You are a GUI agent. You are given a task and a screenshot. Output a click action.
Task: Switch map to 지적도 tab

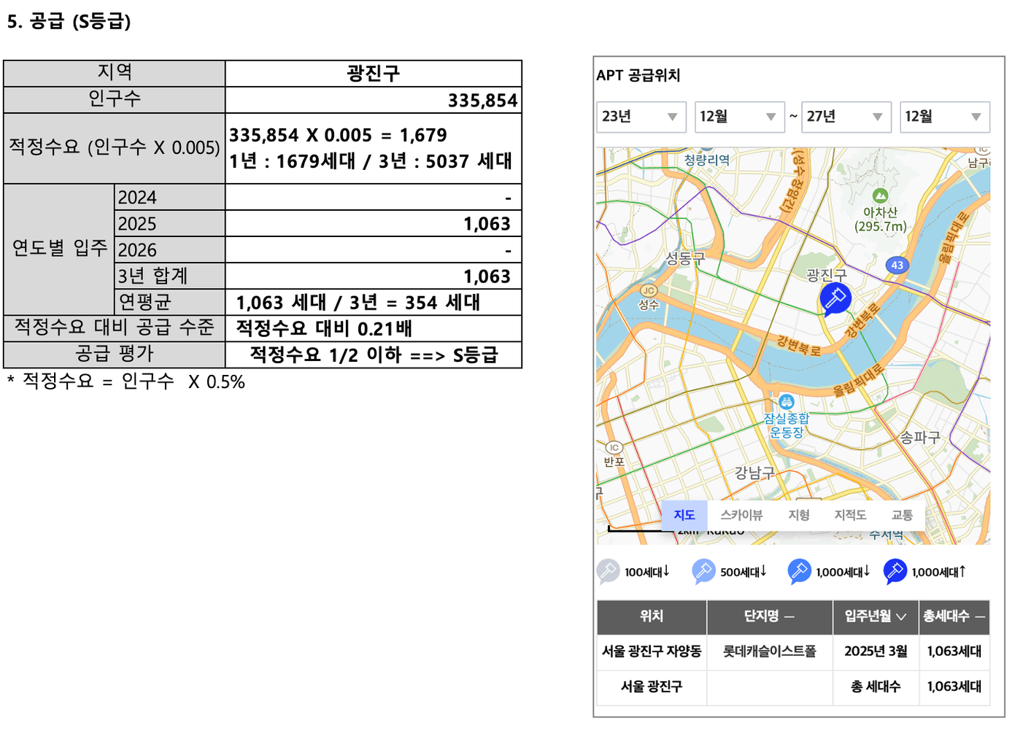click(850, 515)
